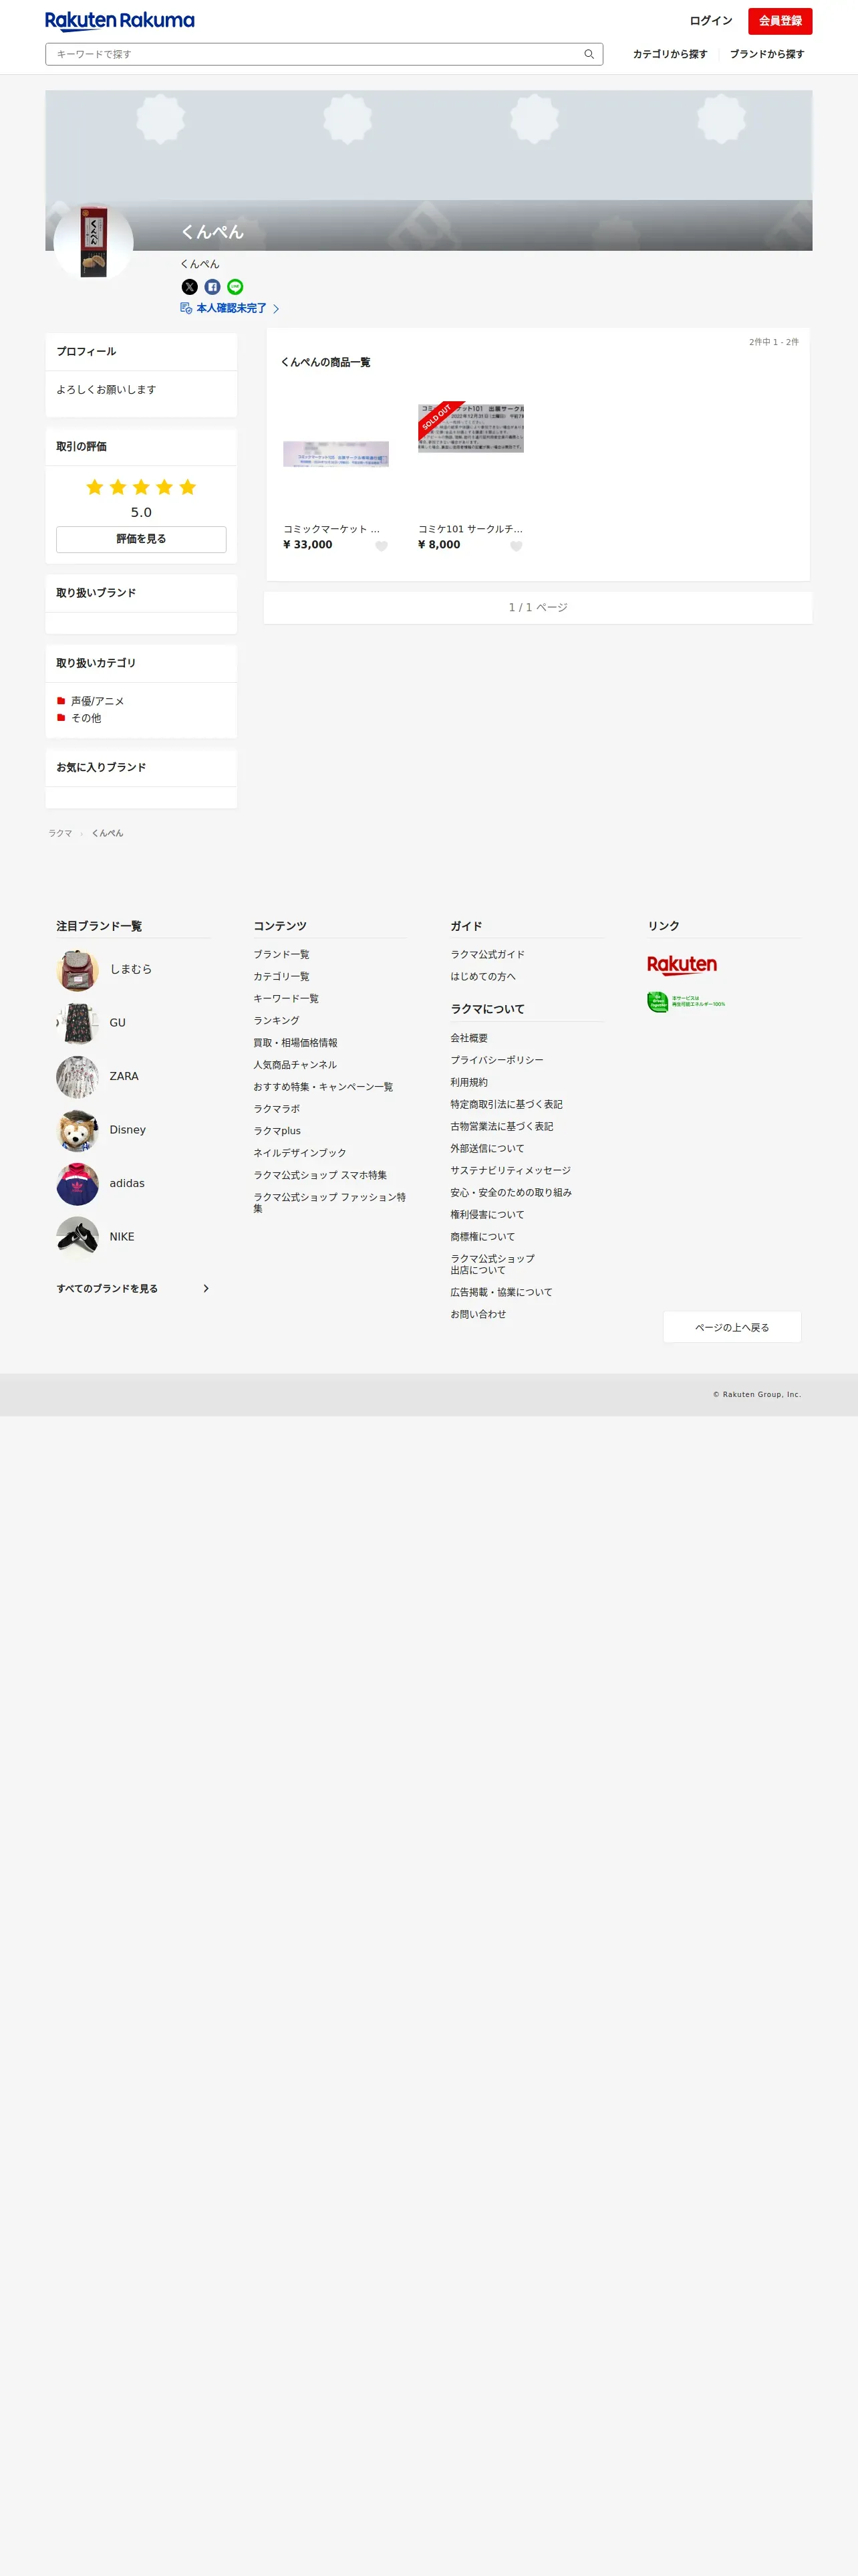The image size is (858, 2576).
Task: Open おすすめ特集・キャンペーン一覧 link
Action: tap(323, 1086)
